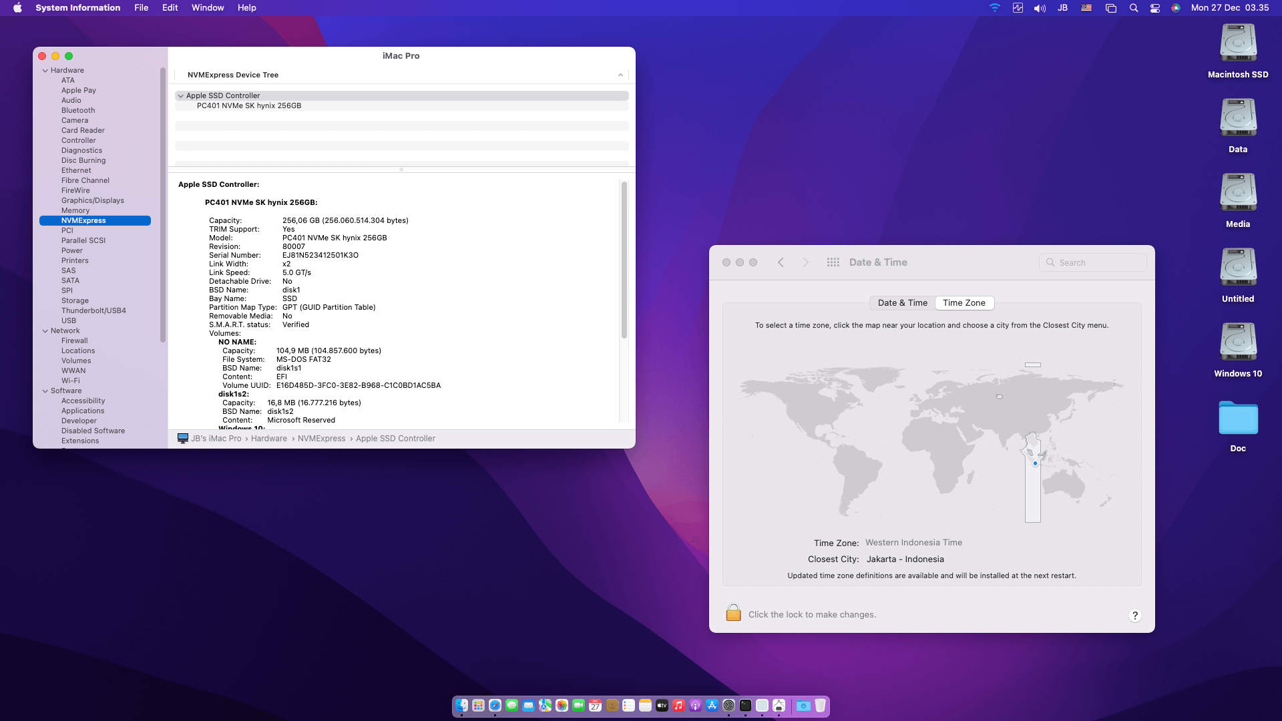Select Memory in the sidebar

75,210
